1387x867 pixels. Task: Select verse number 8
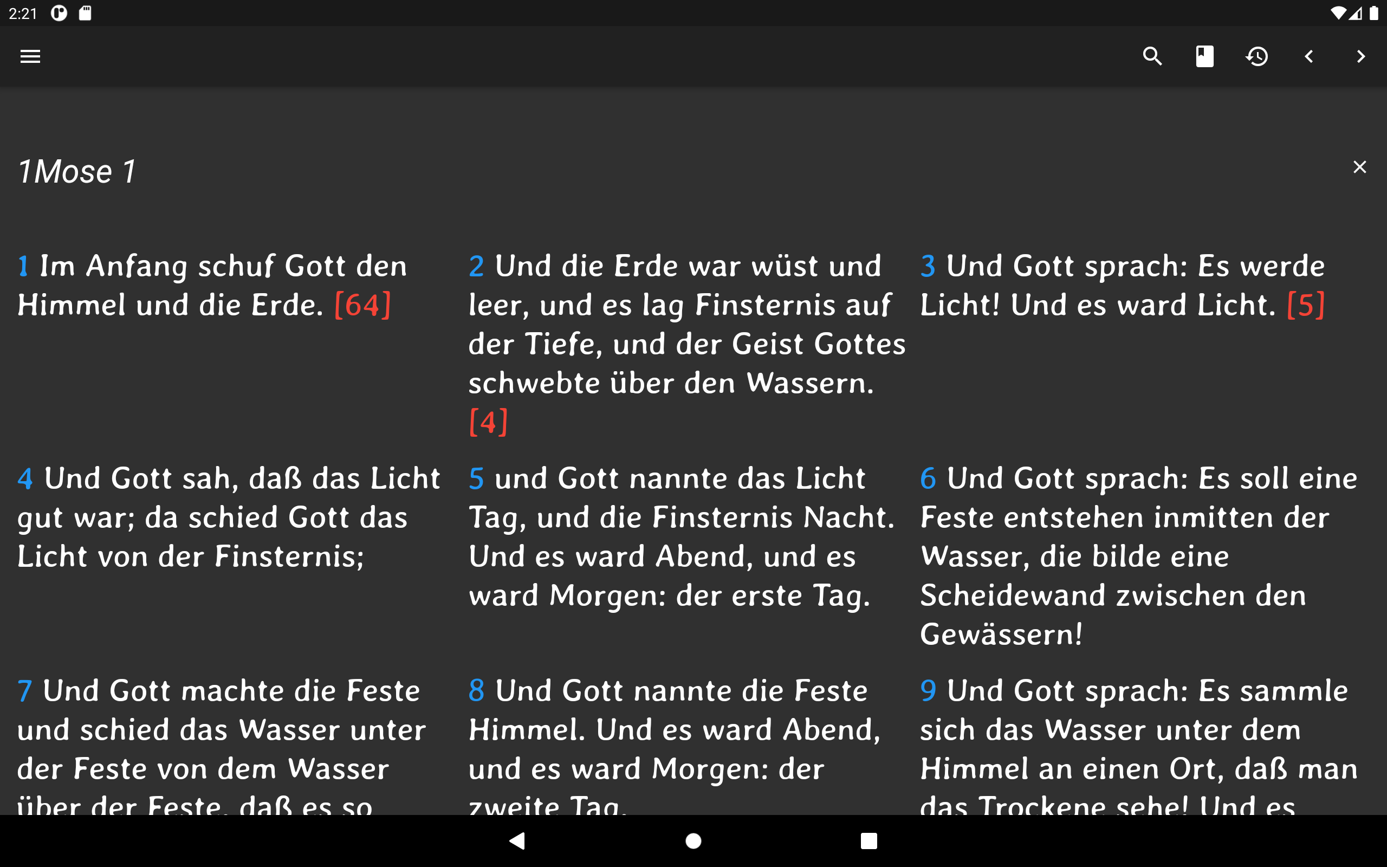[x=476, y=691]
